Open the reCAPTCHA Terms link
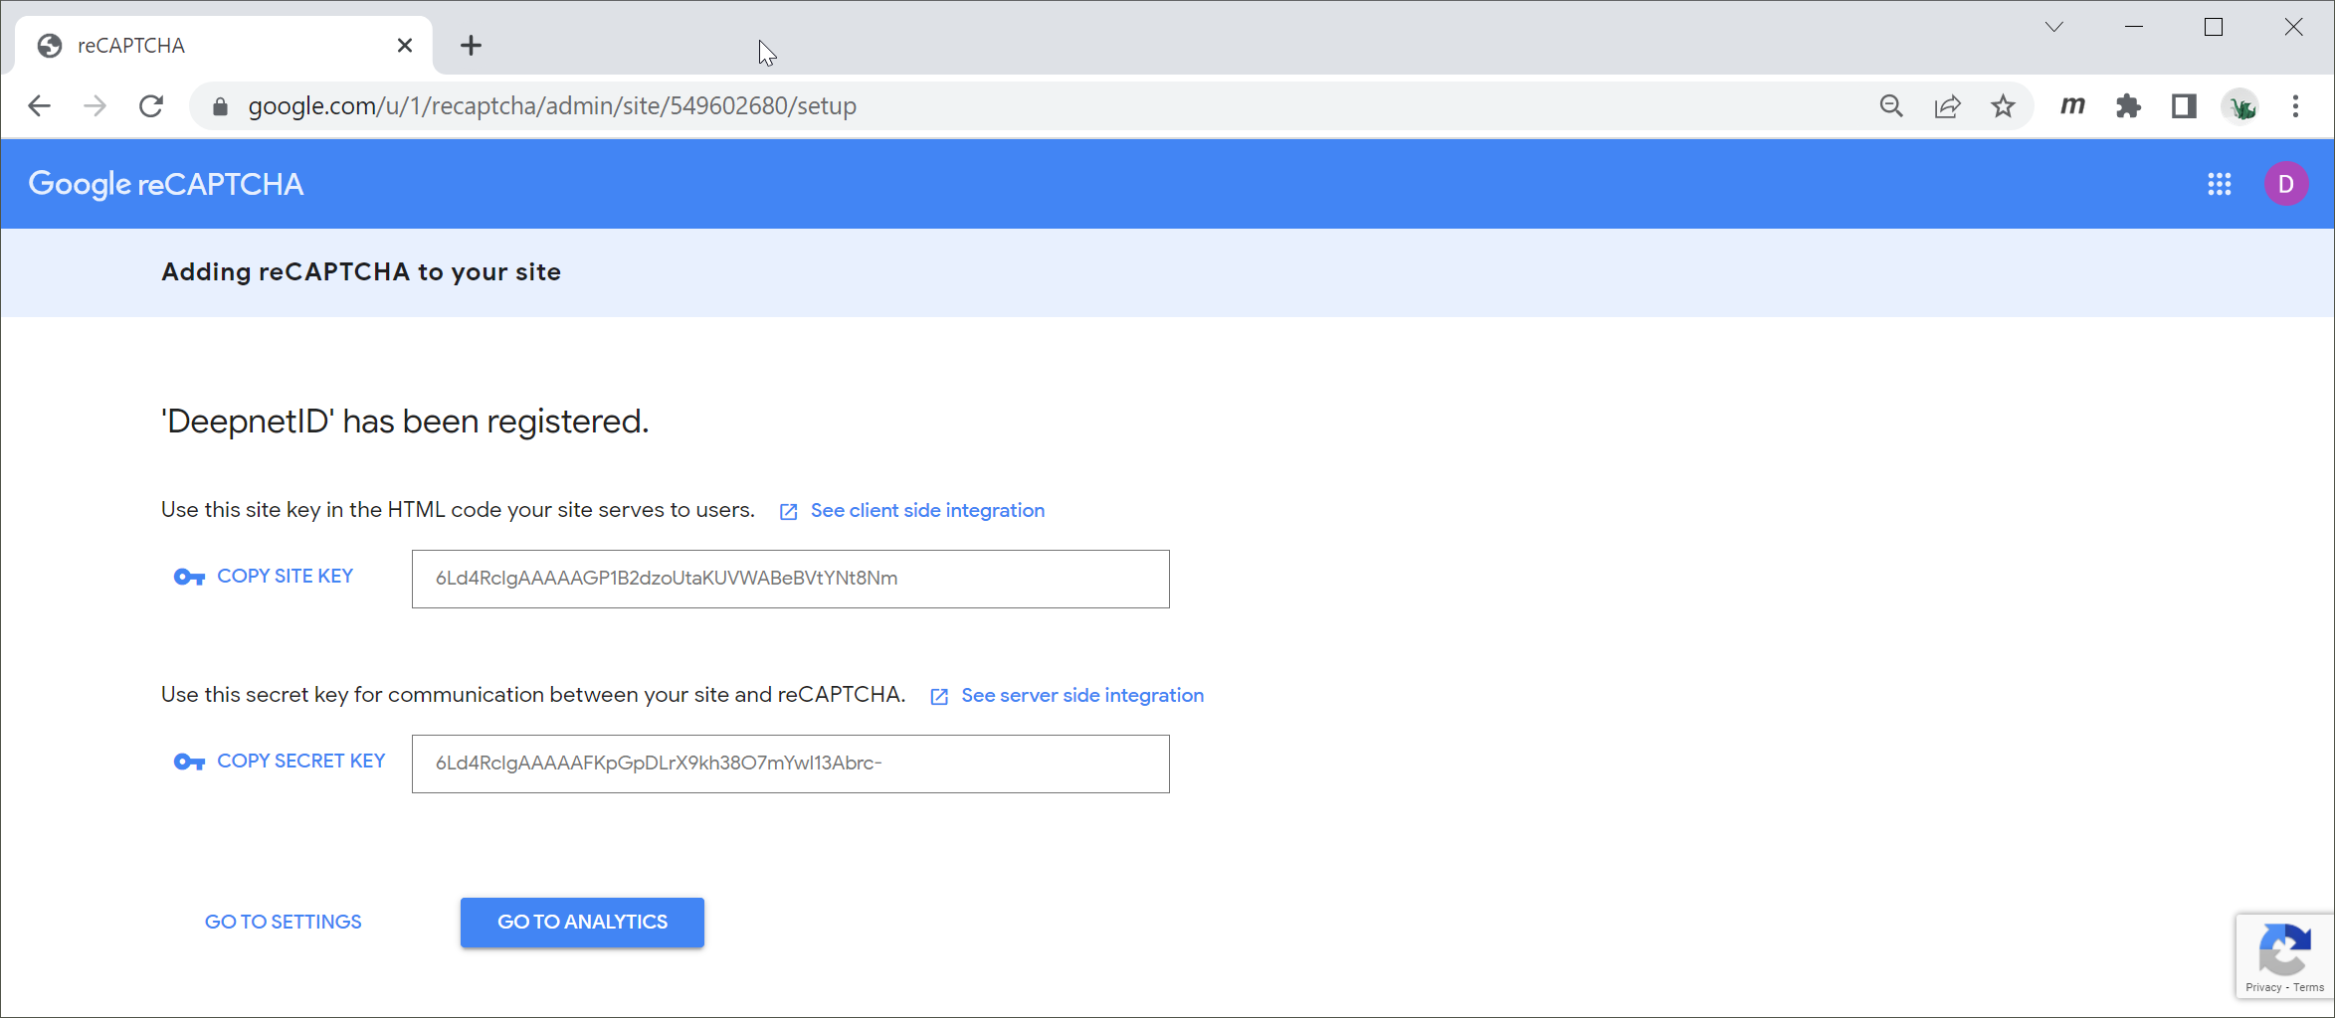 [2308, 987]
